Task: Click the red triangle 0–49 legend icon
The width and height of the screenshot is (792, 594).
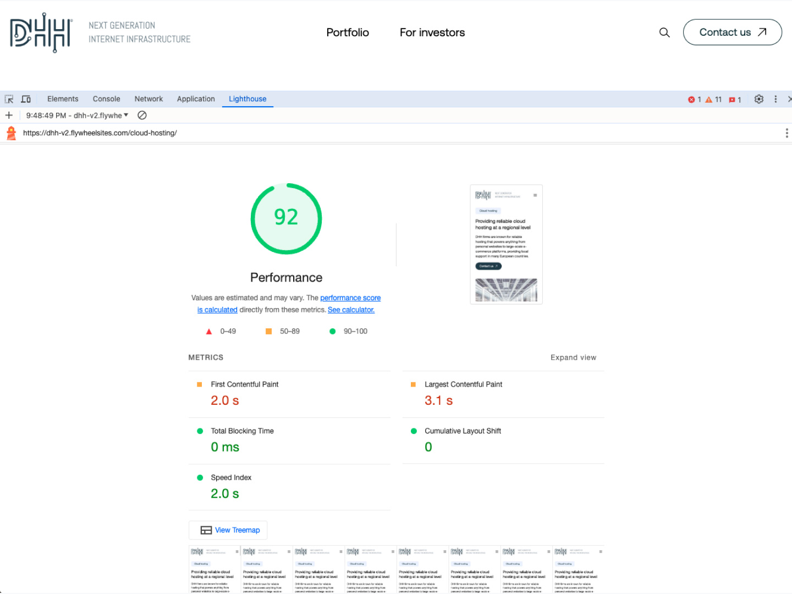Action: tap(208, 332)
